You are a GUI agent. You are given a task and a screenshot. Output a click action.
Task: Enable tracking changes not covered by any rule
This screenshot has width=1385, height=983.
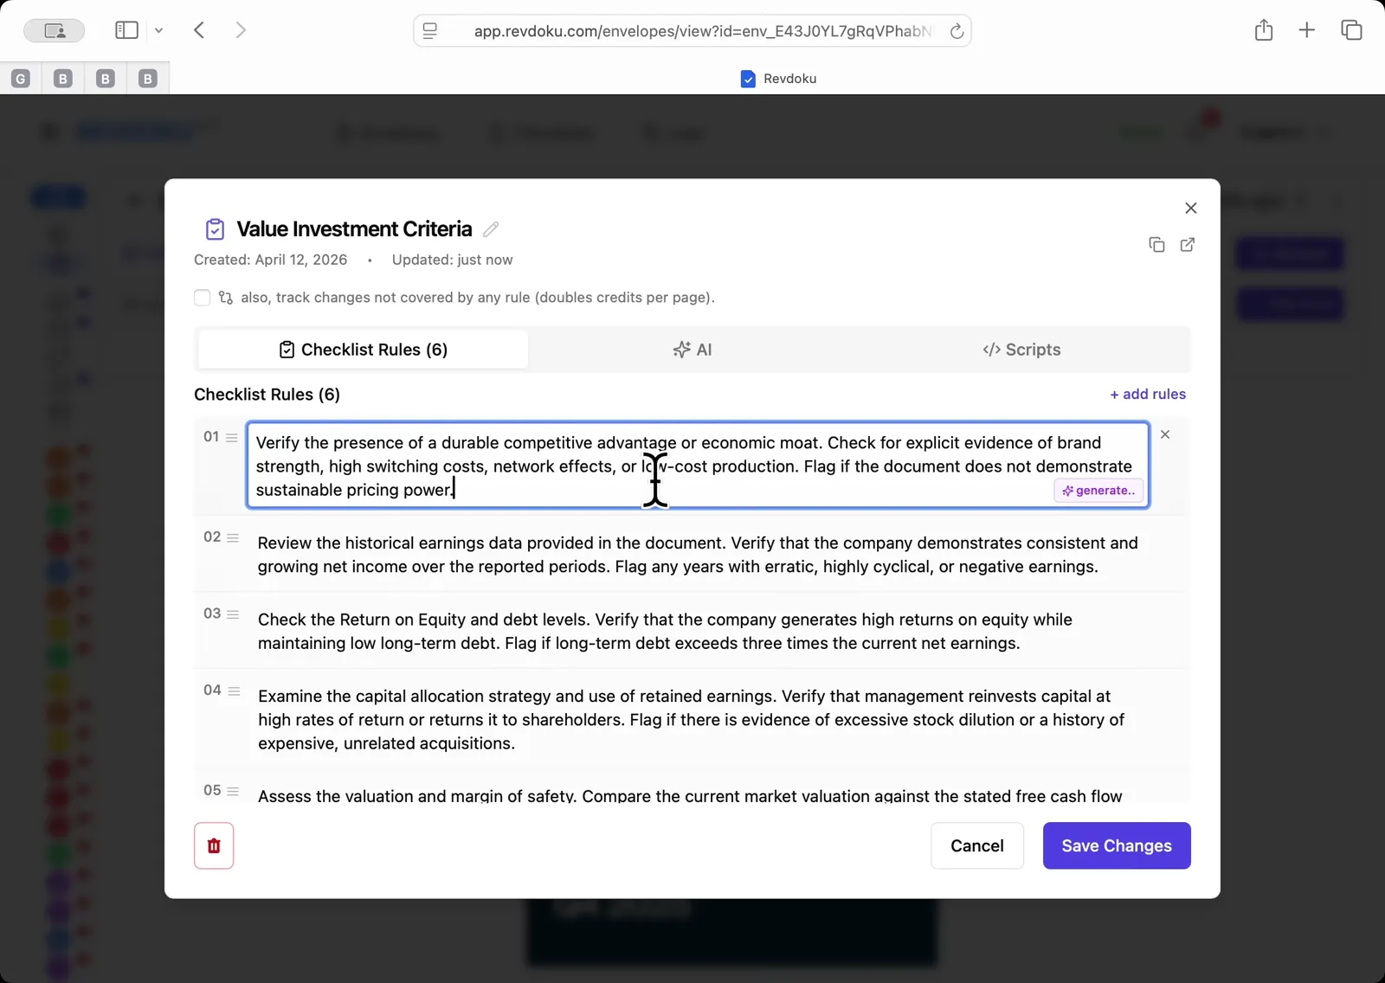point(202,298)
